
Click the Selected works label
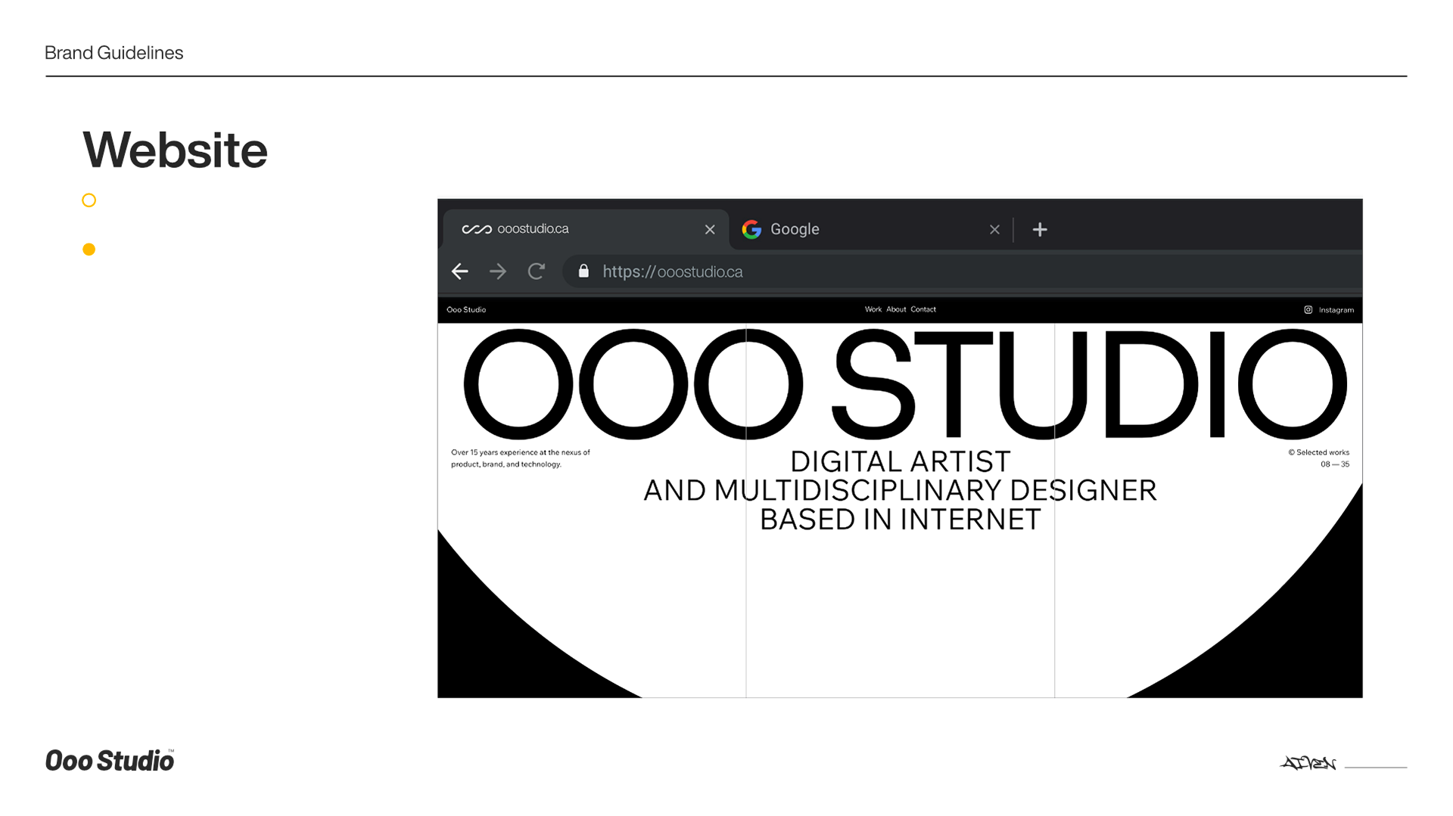(x=1319, y=452)
